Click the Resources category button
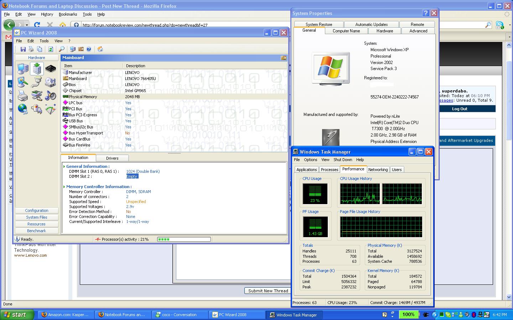Viewport: 513px width, 320px height. pos(37,224)
